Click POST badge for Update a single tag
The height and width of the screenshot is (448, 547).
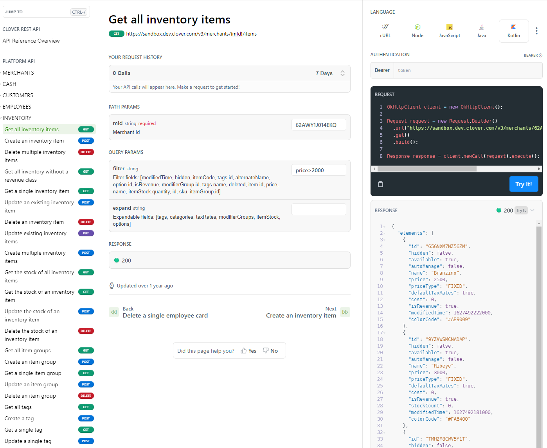point(86,441)
